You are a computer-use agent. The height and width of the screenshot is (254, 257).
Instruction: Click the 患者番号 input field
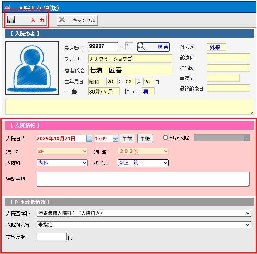[x=103, y=46]
